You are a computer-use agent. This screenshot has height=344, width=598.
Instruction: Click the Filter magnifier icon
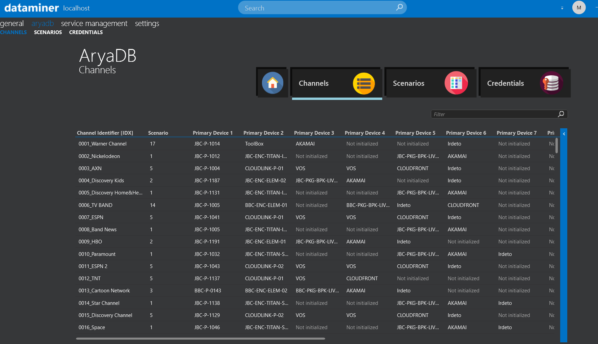[x=561, y=114]
